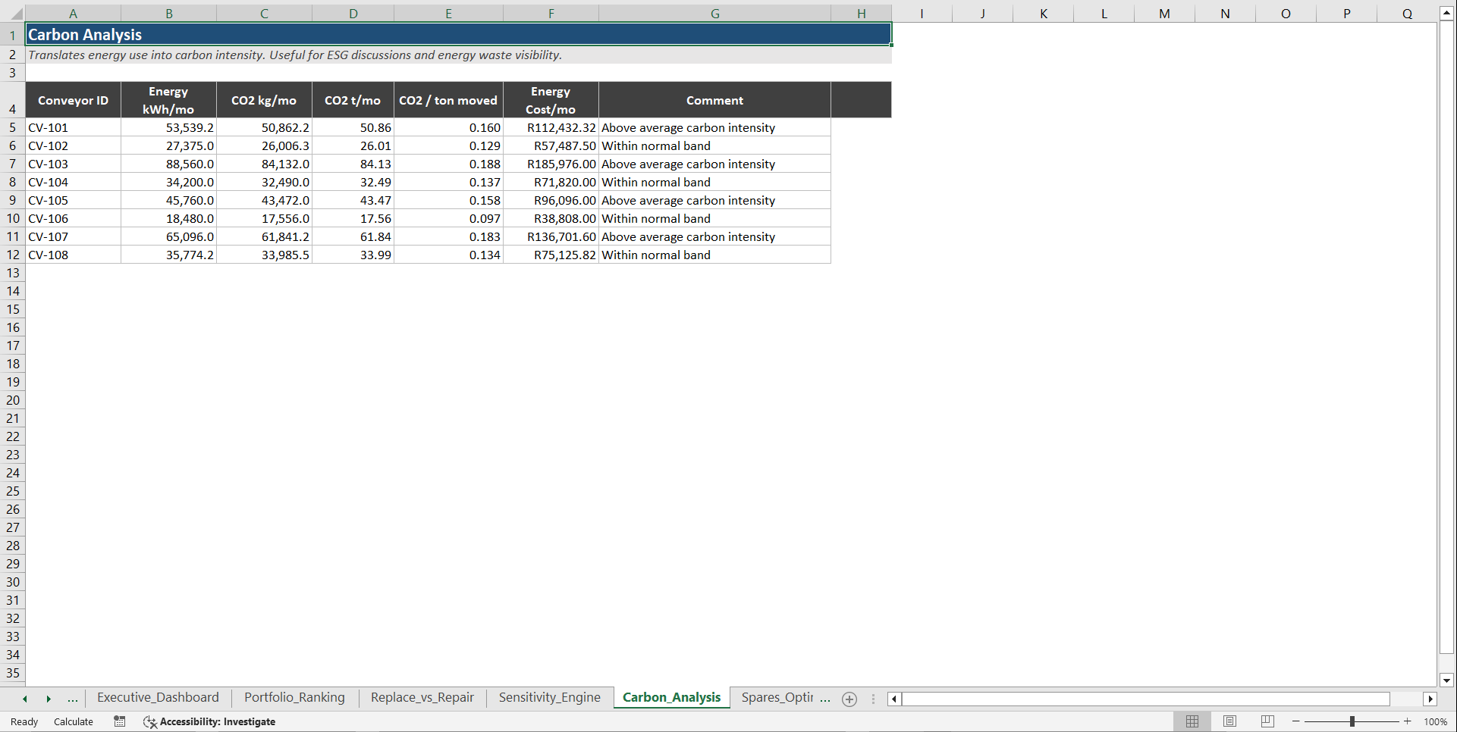Click the zoom in plus button
The width and height of the screenshot is (1457, 732).
(1408, 721)
